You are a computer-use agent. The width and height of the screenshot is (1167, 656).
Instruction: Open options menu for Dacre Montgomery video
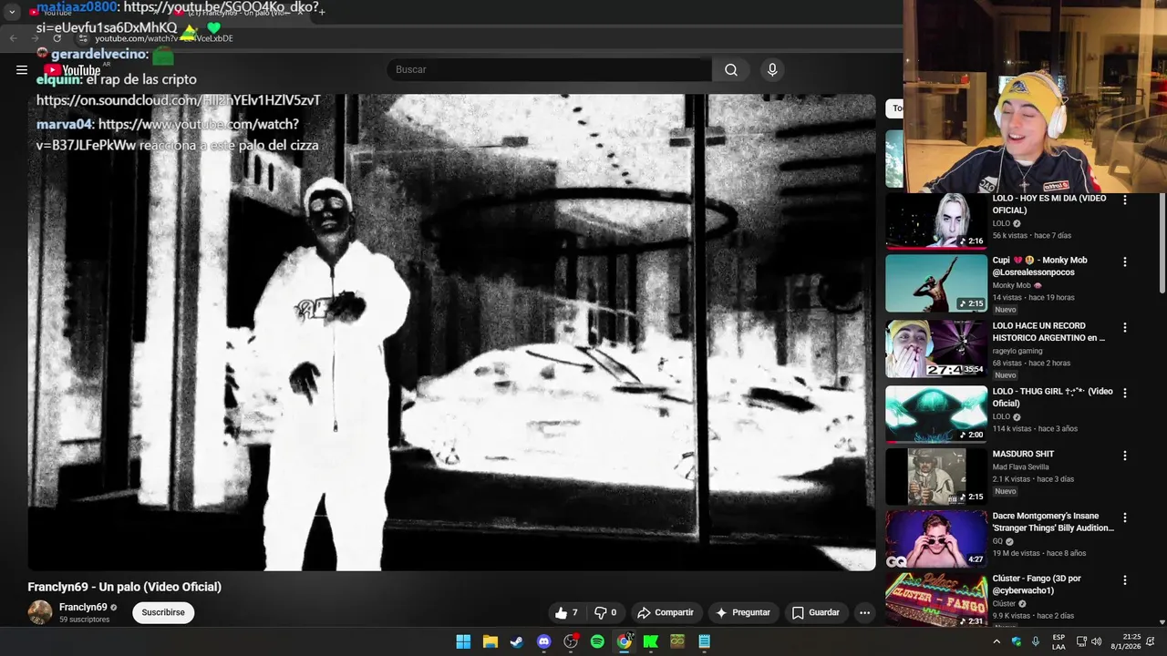1124,518
